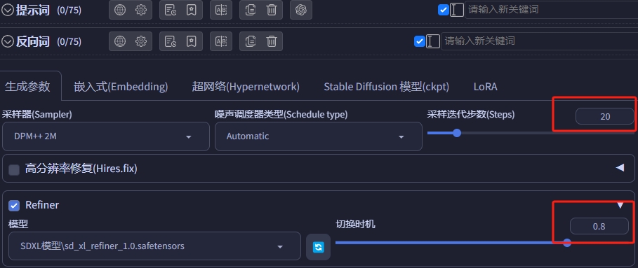Click the 提示词 (0/75) token counter
Viewport: 638px width, 268px height.
pos(69,10)
